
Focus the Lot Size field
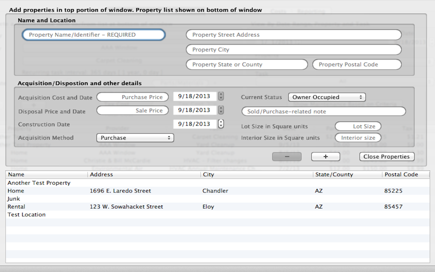tap(358, 126)
